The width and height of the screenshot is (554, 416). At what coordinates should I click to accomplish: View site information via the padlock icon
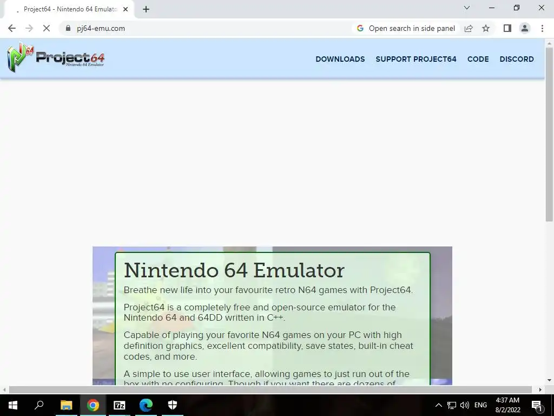coord(68,28)
